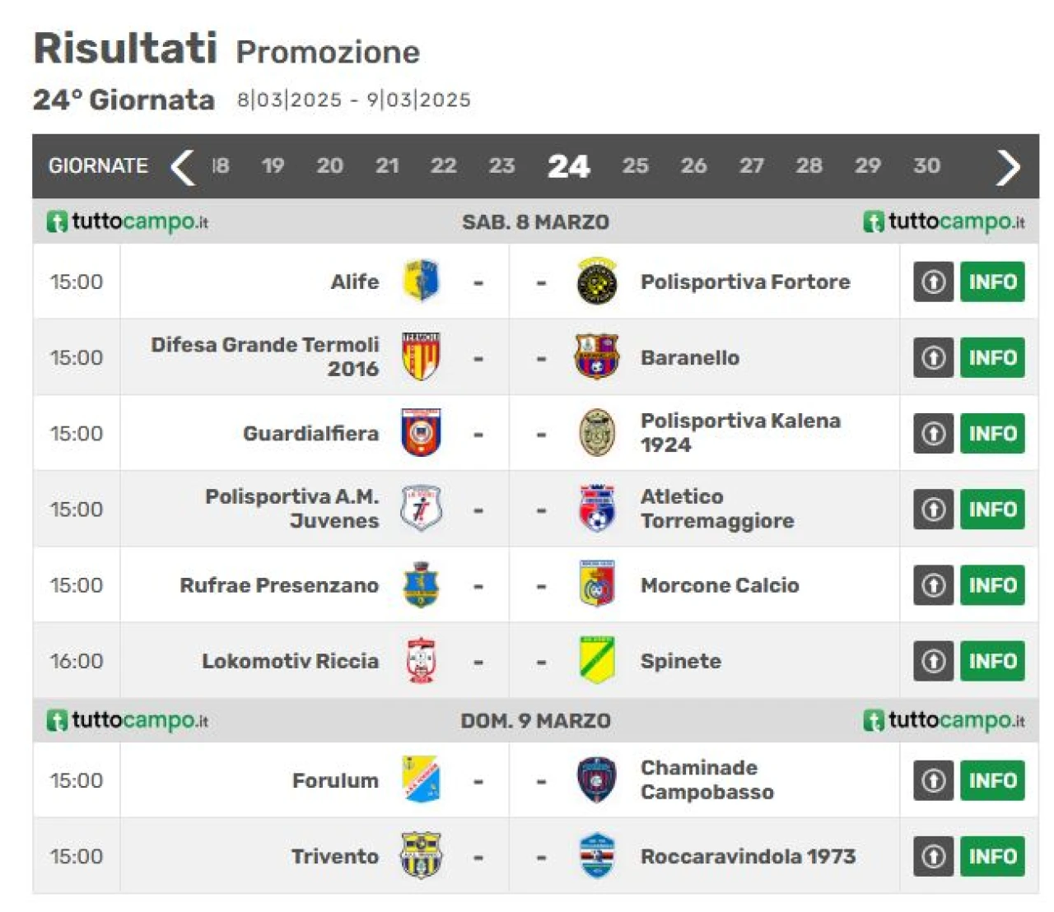Click the Polisportiva Fortore team crest
This screenshot has width=1054, height=912.
click(x=597, y=282)
